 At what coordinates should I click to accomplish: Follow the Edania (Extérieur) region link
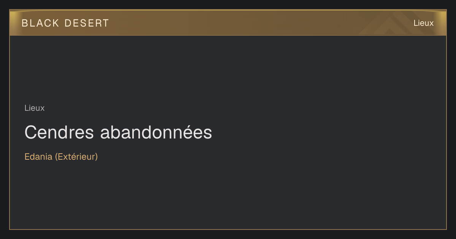[61, 157]
